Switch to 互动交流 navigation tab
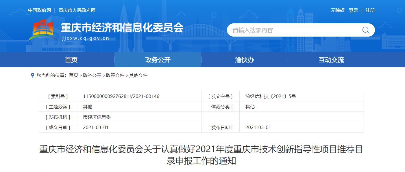Screen dimensions: 405x172 click(331, 60)
